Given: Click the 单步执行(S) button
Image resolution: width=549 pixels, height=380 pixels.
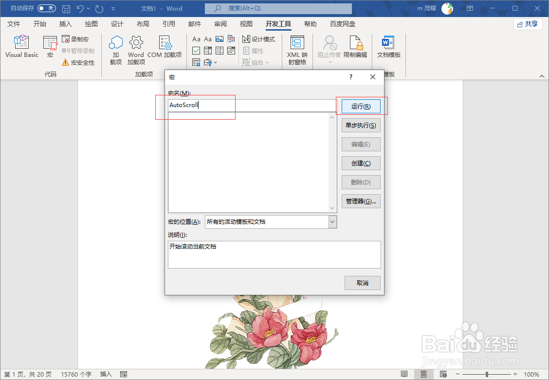Looking at the screenshot, I should (x=361, y=125).
